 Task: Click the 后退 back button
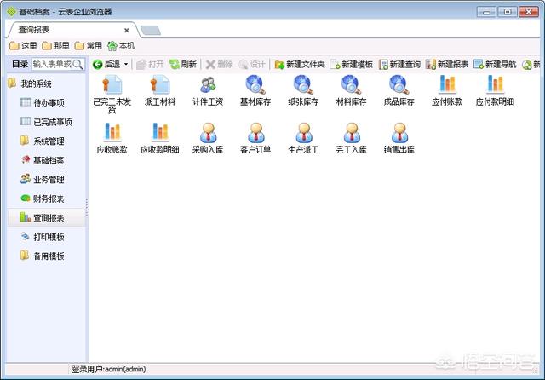(106, 64)
